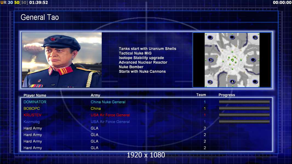This screenshot has width=292, height=164.
Task: Select DOMINATOR's loading progress bar
Action: 244,102
